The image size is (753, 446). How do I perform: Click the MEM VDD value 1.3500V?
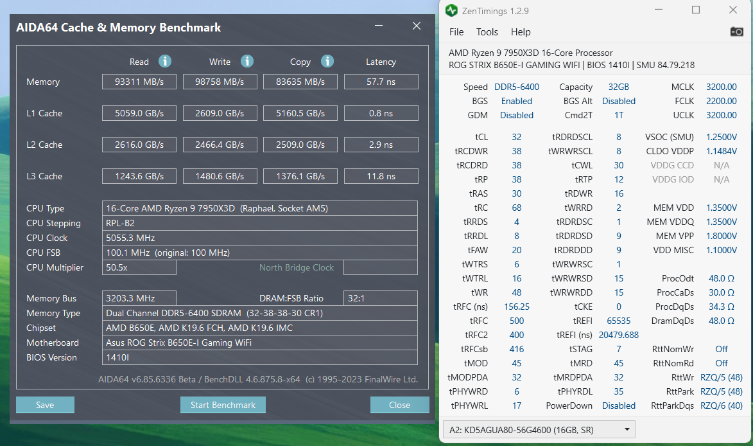(722, 208)
